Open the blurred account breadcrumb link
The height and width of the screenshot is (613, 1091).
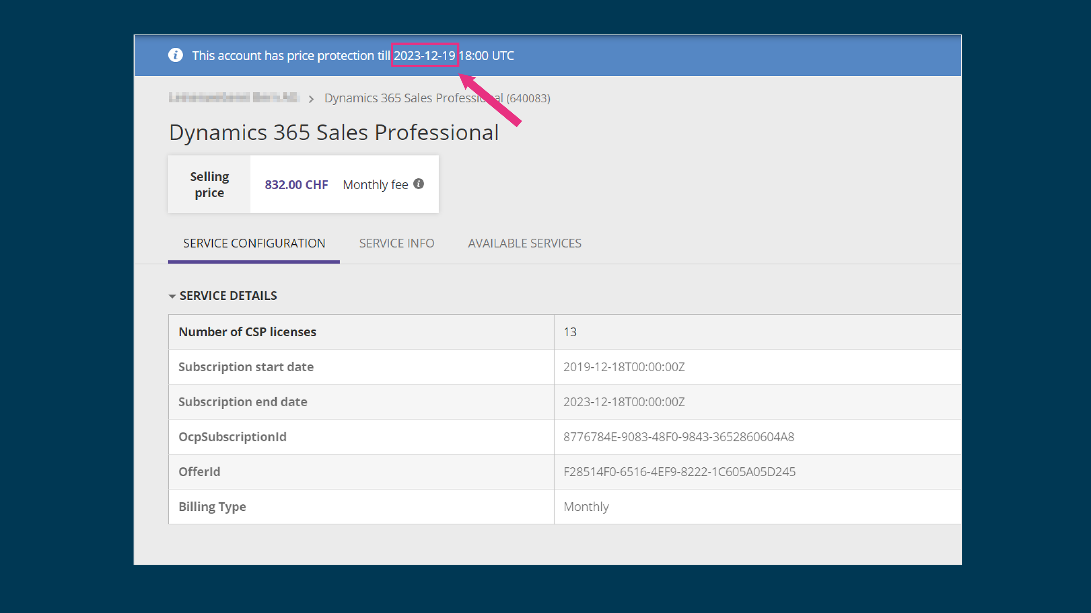tap(234, 98)
